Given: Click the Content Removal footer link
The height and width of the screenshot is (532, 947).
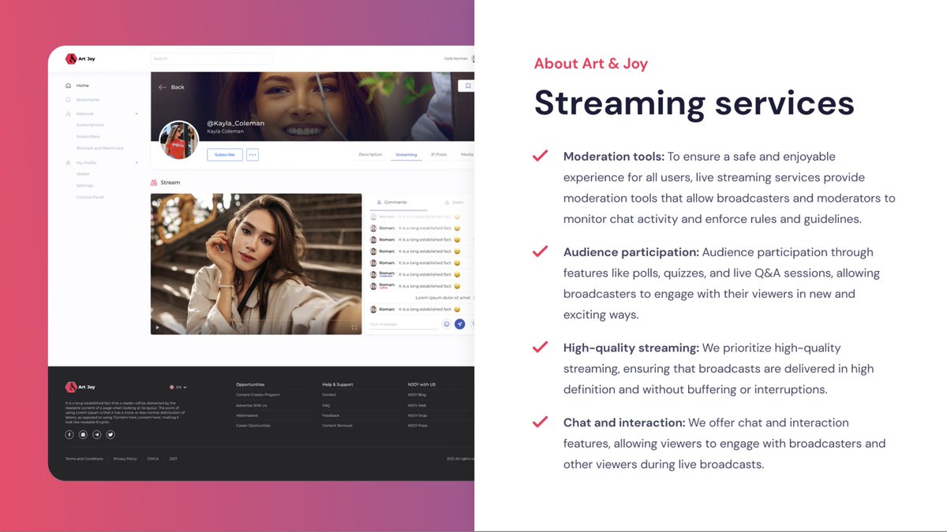Looking at the screenshot, I should (337, 426).
